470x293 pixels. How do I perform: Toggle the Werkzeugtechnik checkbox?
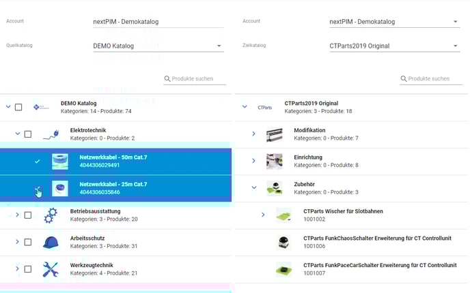coord(28,269)
